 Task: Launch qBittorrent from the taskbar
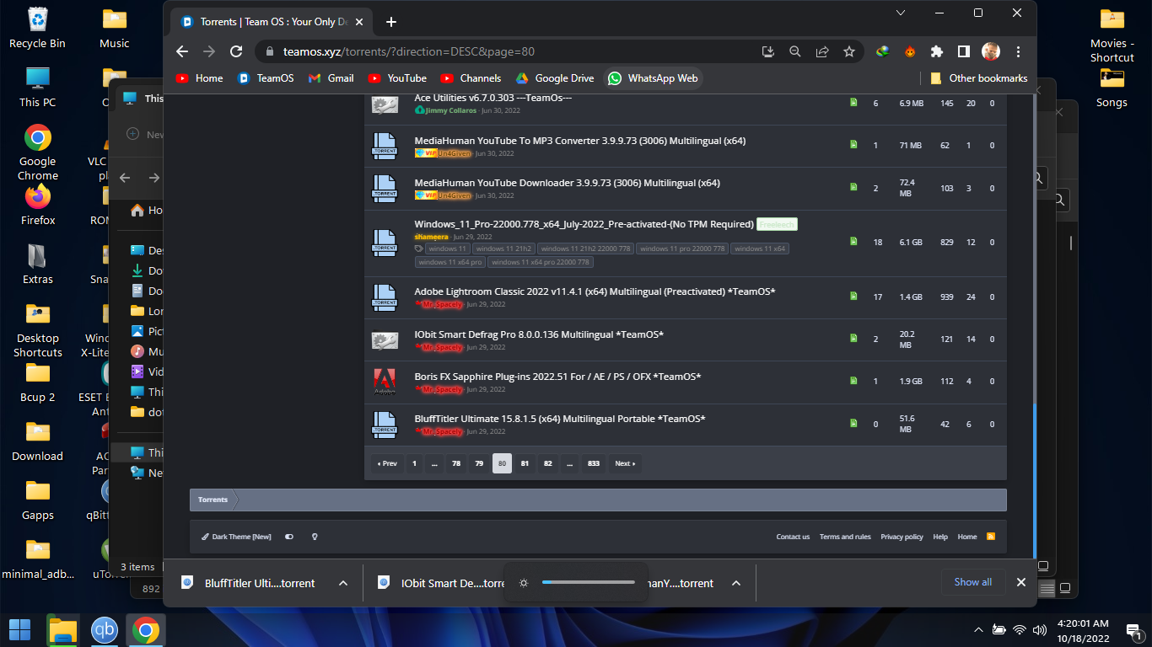tap(105, 630)
